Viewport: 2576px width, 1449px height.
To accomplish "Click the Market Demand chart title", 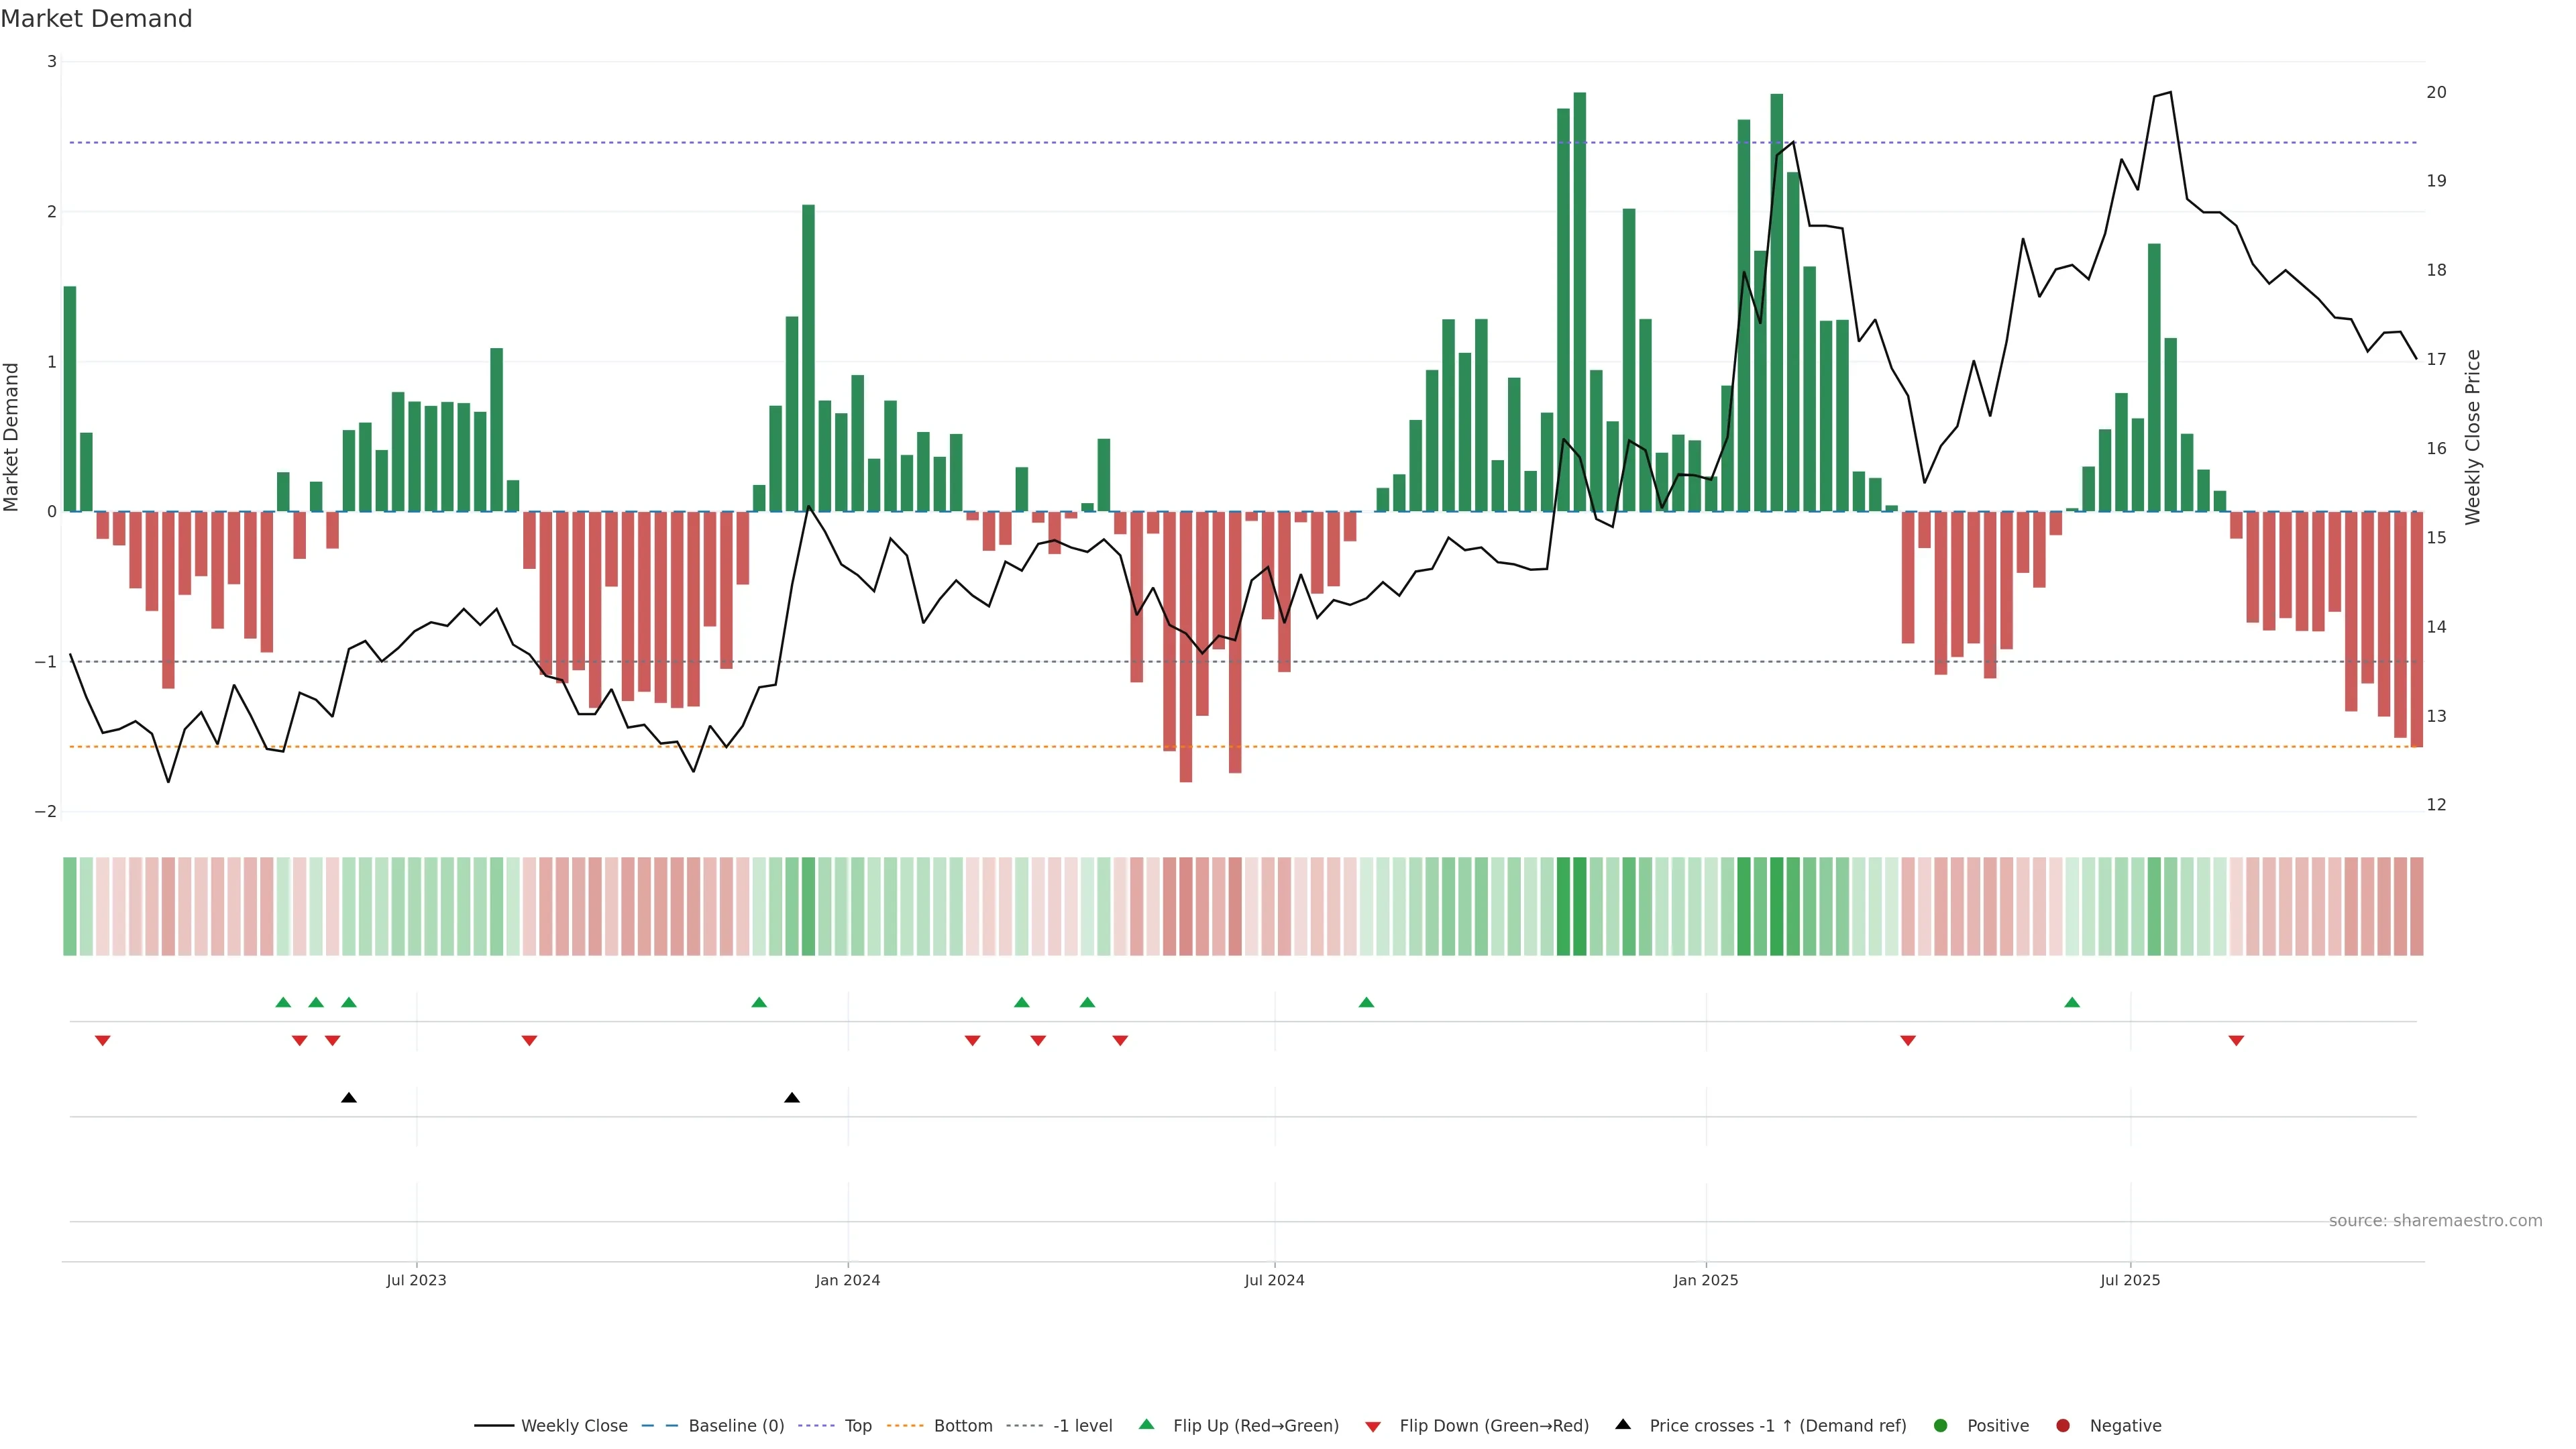I will (96, 19).
